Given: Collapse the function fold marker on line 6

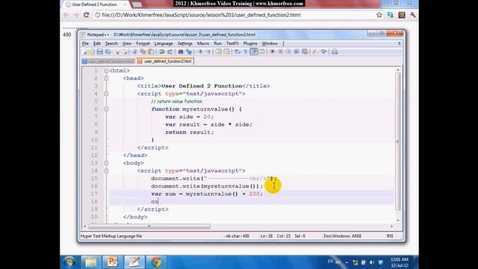Looking at the screenshot, I should [106, 109].
